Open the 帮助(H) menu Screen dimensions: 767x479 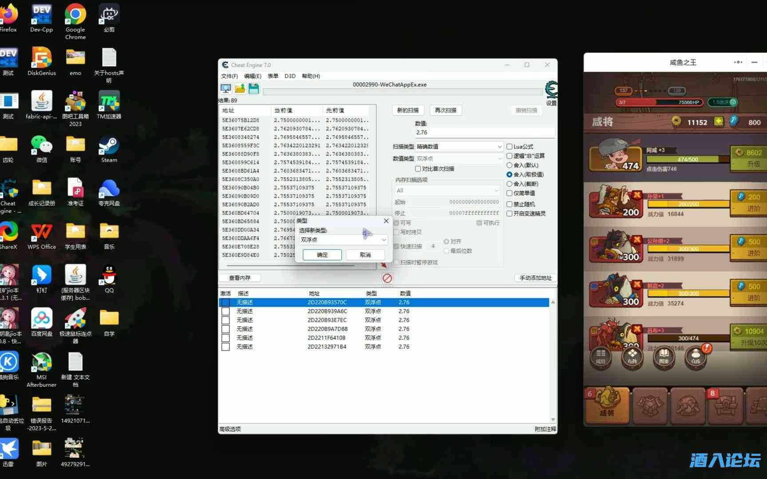point(311,76)
